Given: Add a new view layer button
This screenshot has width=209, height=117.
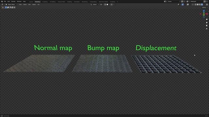Looking at the screenshot, I should (205, 1).
